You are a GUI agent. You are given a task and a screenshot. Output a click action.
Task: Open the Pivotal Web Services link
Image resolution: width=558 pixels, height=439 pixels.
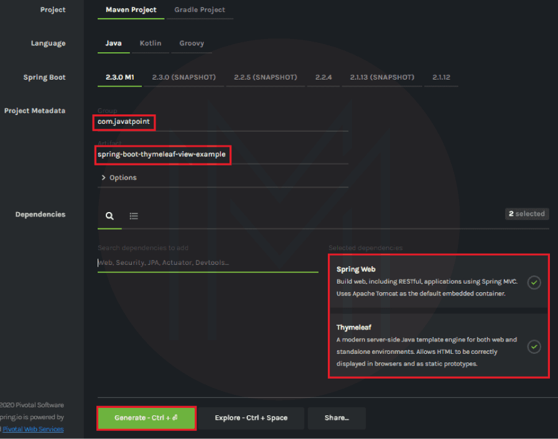pos(33,429)
